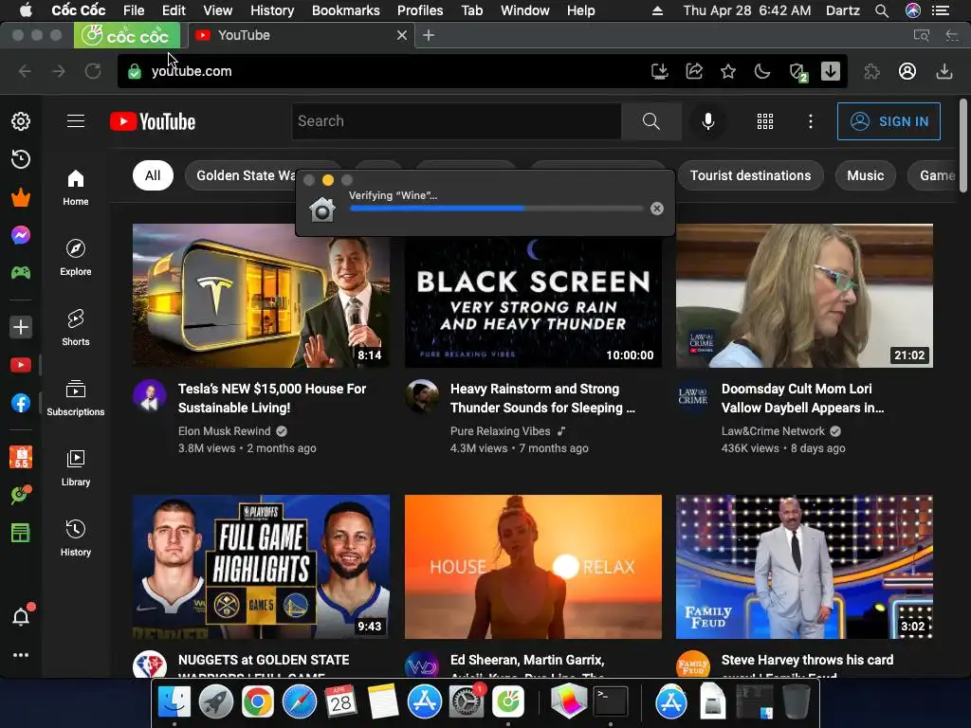The height and width of the screenshot is (728, 971).
Task: Open Cốc Cốc sidebar settings gear
Action: [21, 121]
